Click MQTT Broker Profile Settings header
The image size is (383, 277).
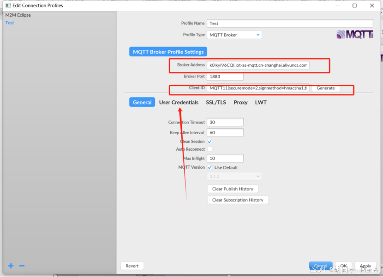click(168, 52)
